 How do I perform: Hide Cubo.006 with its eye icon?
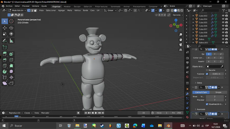point(223,26)
